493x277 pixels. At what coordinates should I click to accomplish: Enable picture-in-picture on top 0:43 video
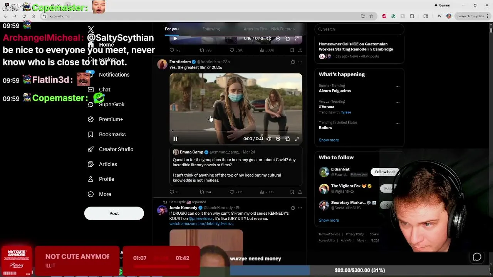[x=287, y=38]
